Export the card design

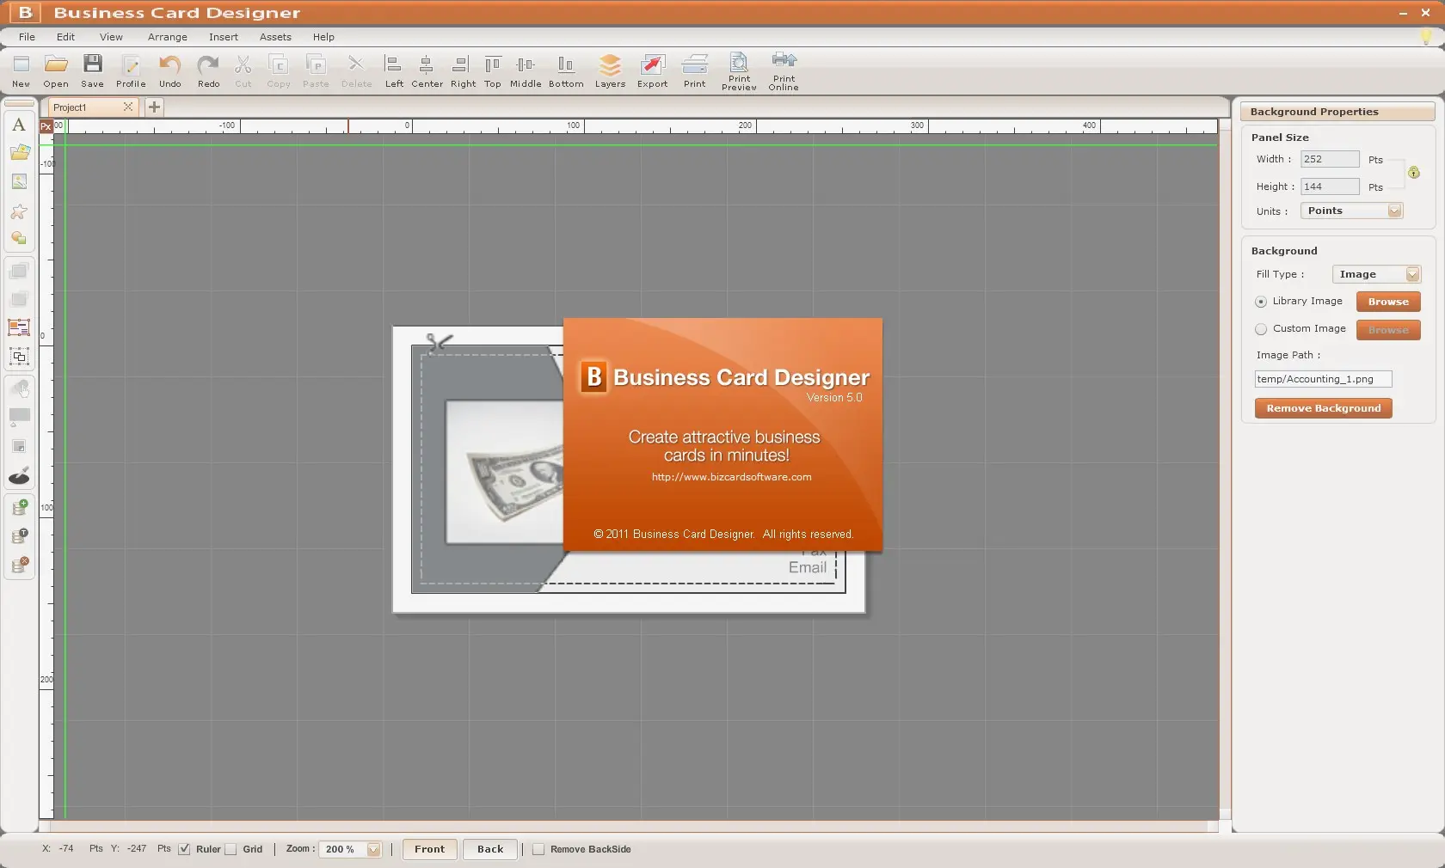pos(652,70)
